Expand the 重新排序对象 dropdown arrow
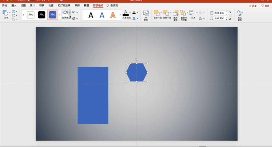 [x=187, y=13]
